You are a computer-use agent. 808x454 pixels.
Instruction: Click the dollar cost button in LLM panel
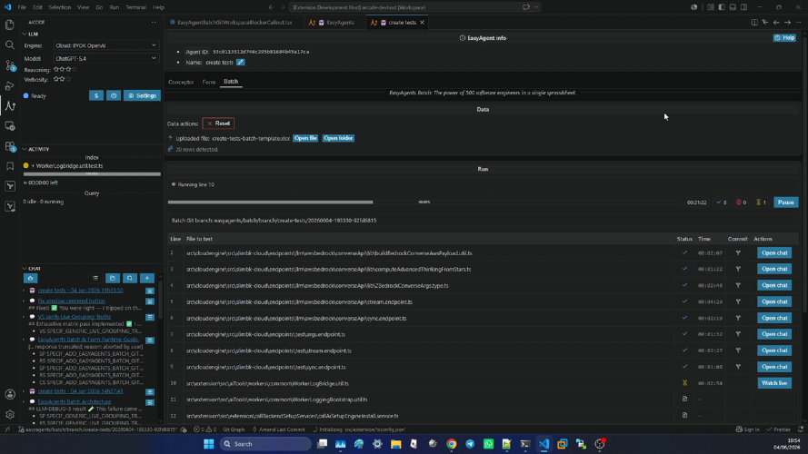pyautogui.click(x=95, y=95)
